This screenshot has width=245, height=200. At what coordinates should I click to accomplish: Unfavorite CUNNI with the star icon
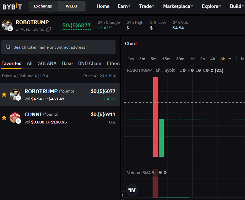(x=4, y=118)
